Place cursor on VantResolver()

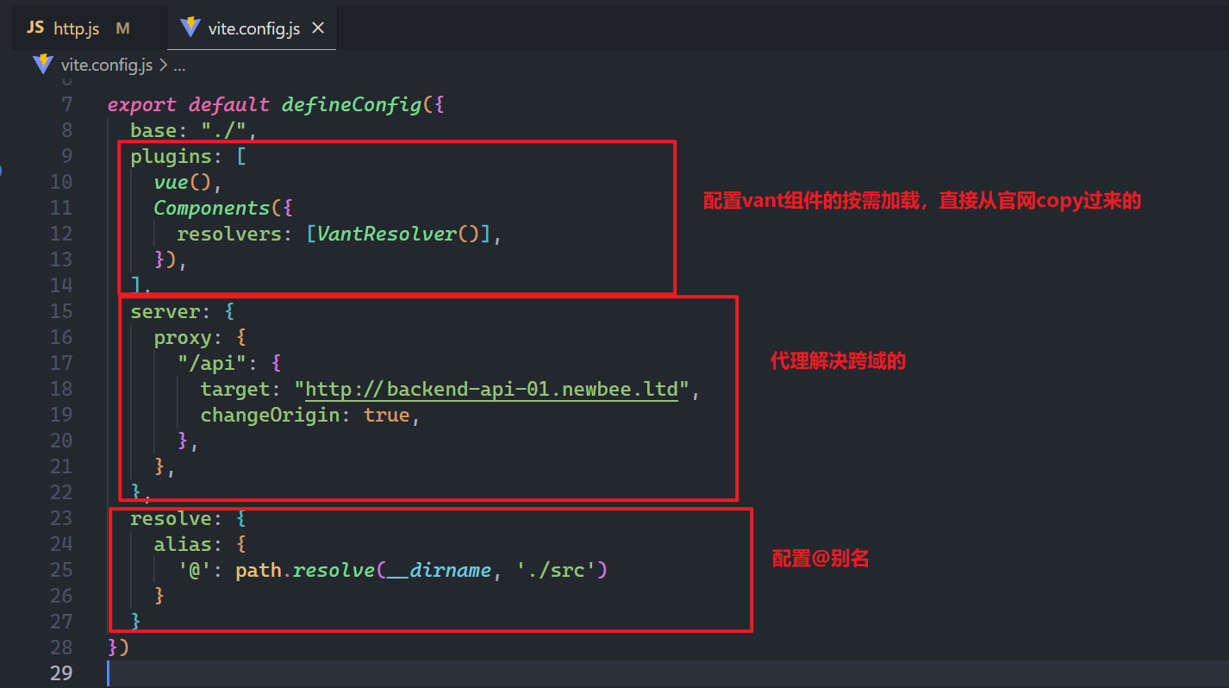click(x=397, y=234)
